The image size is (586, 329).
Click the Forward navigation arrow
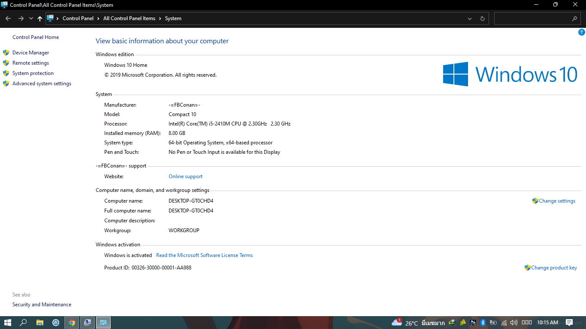pyautogui.click(x=21, y=18)
